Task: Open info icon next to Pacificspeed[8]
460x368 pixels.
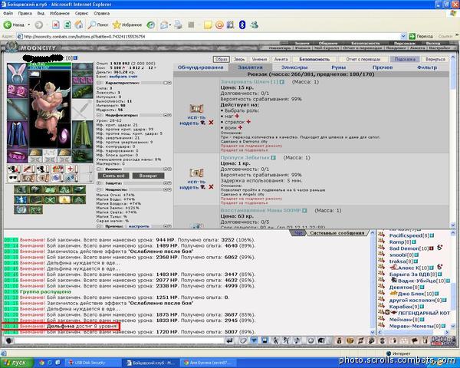Action: [432, 235]
